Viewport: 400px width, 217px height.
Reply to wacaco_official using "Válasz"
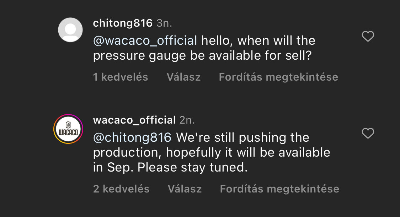coord(185,189)
